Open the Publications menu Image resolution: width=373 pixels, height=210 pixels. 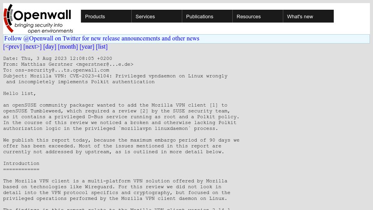pyautogui.click(x=207, y=16)
